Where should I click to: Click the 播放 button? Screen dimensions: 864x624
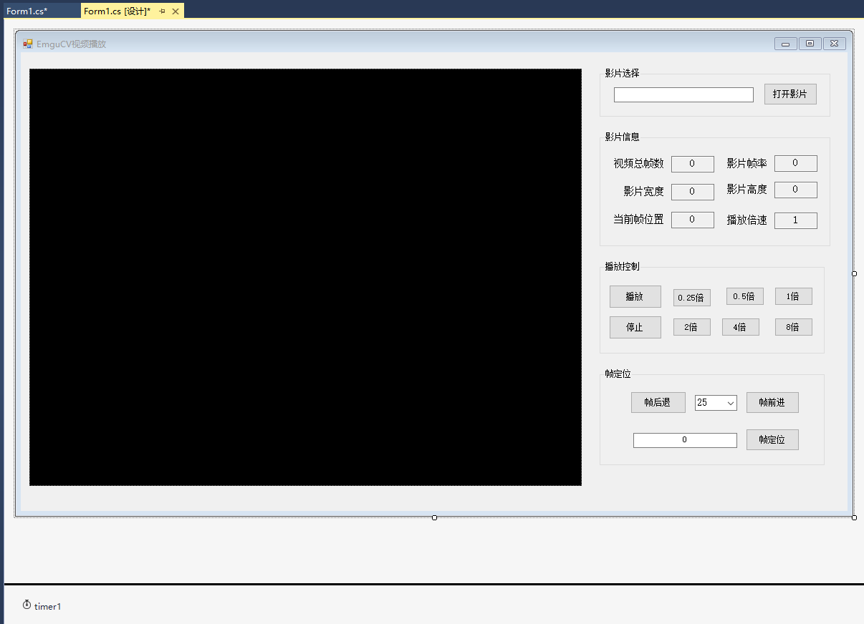pyautogui.click(x=635, y=296)
